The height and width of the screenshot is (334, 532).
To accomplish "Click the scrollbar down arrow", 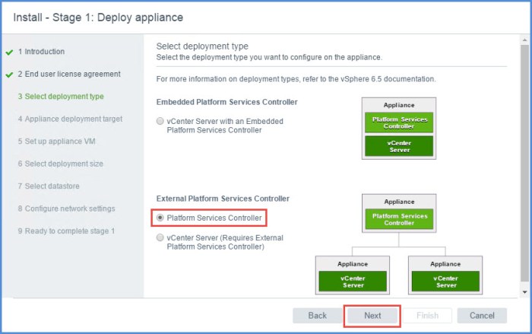I will click(524, 292).
